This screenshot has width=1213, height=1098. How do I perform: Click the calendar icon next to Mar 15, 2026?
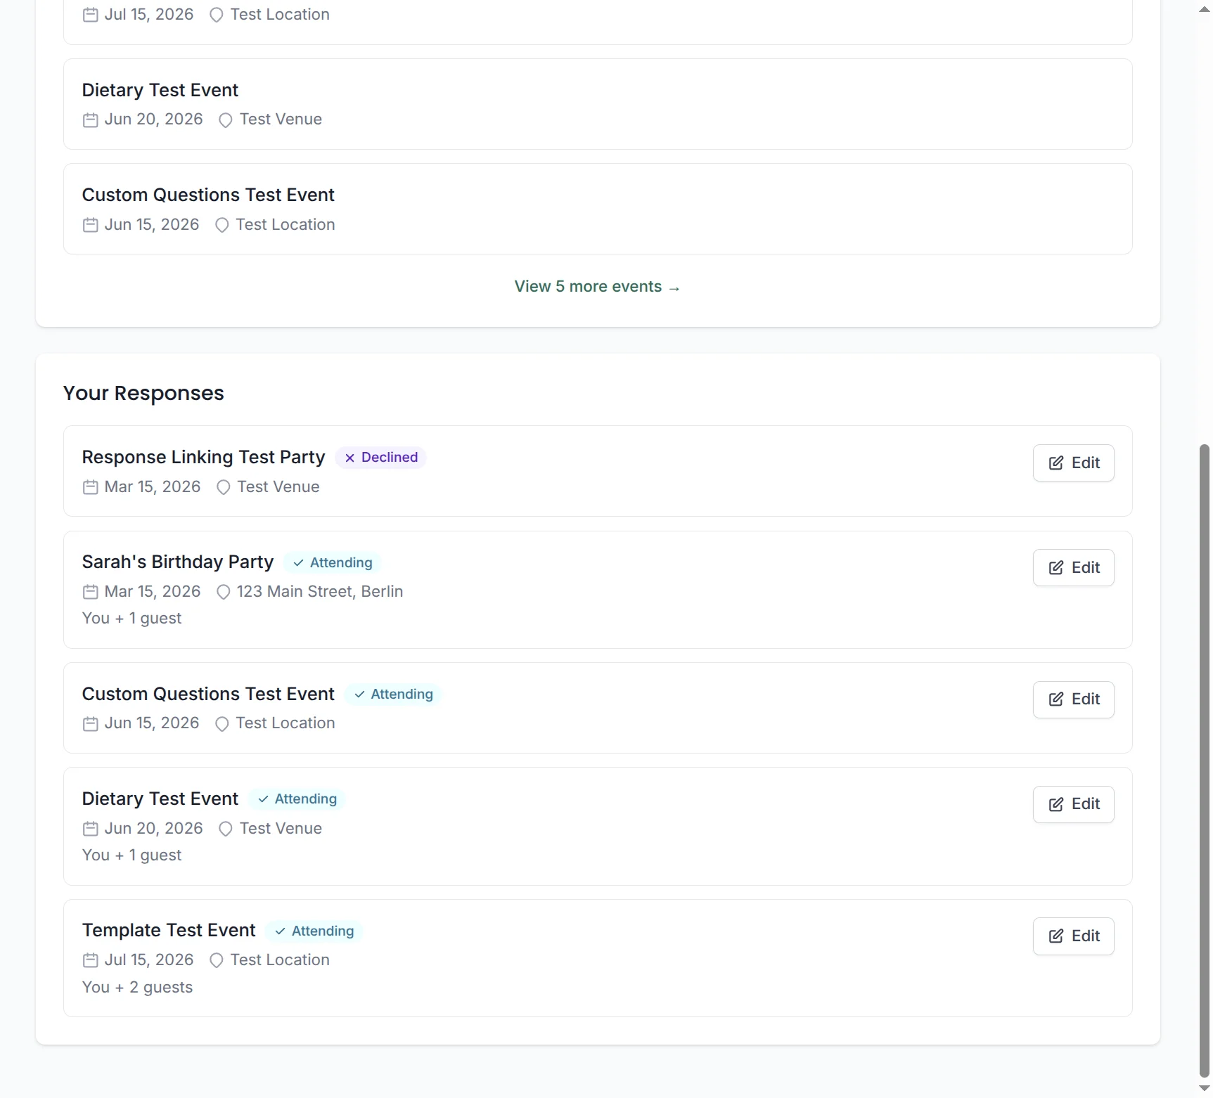[x=89, y=486]
